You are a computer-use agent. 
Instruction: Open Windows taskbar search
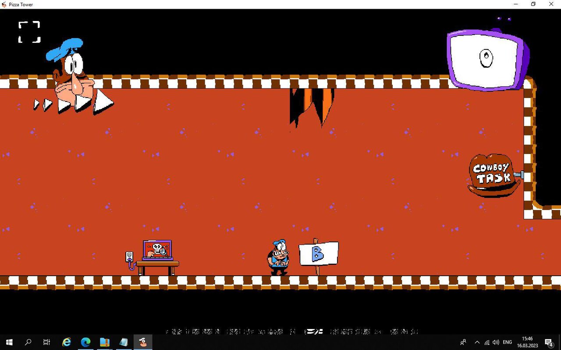click(28, 342)
